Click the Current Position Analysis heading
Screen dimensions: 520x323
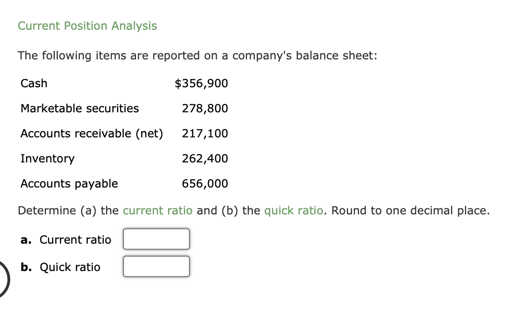[87, 26]
